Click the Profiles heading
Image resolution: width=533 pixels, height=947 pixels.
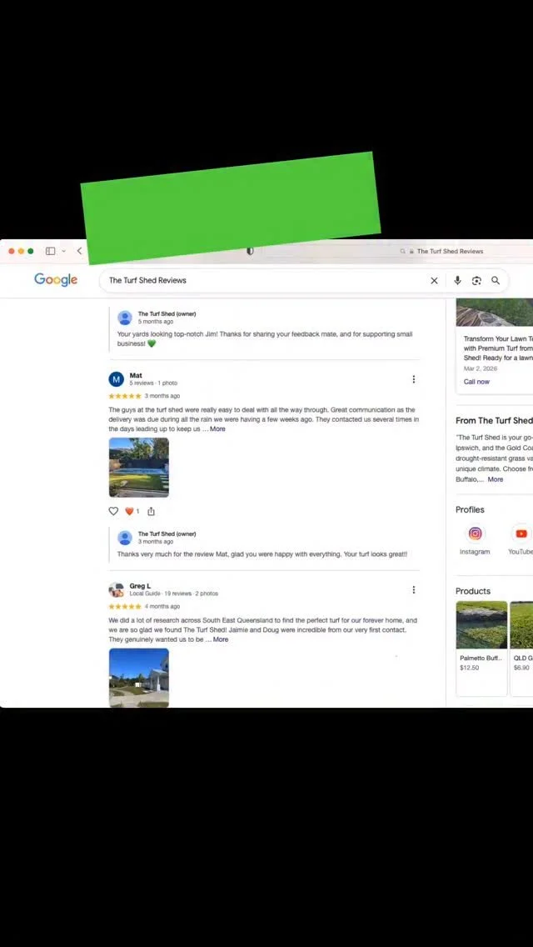[470, 509]
